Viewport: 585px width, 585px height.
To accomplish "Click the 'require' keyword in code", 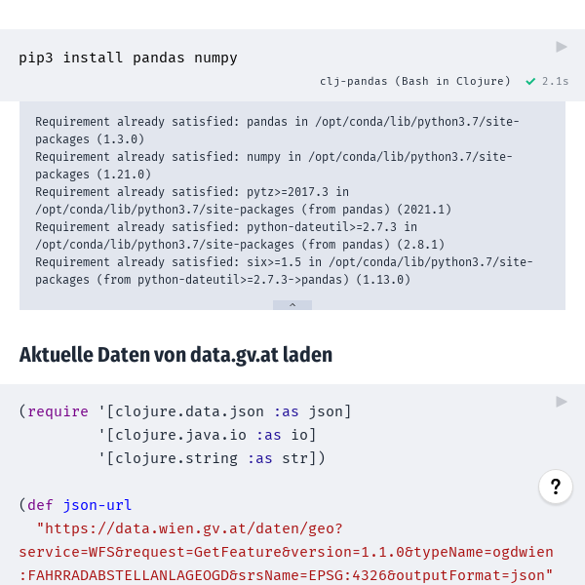I will pos(58,411).
